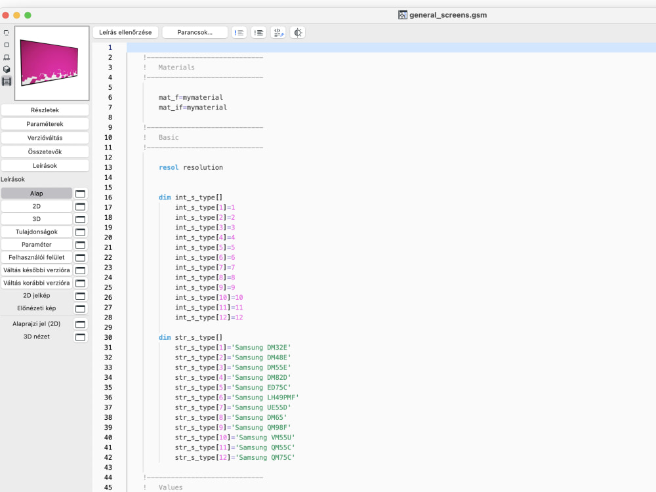Click the 'dim str_s_type[]' line
This screenshot has height=492, width=656.
(190, 337)
